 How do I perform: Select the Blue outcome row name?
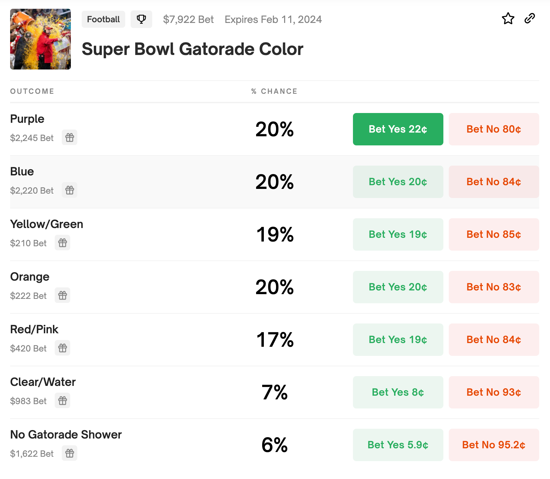pyautogui.click(x=22, y=172)
